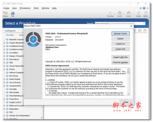Open the Favorites dropdown arrow

tap(114, 14)
